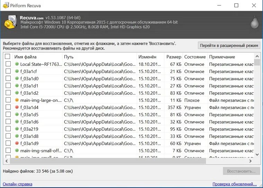This screenshot has width=263, height=188.
Task: Click the title bar Recuva app icon
Action: [6, 6]
